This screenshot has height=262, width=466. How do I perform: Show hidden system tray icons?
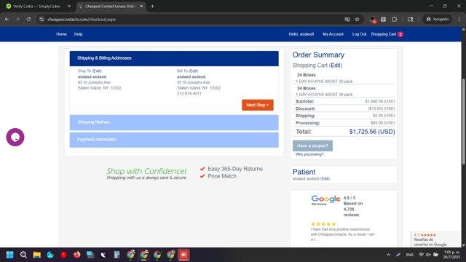[x=388, y=255]
